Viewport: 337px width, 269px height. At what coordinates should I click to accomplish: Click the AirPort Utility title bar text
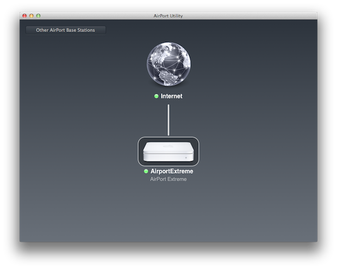click(168, 16)
